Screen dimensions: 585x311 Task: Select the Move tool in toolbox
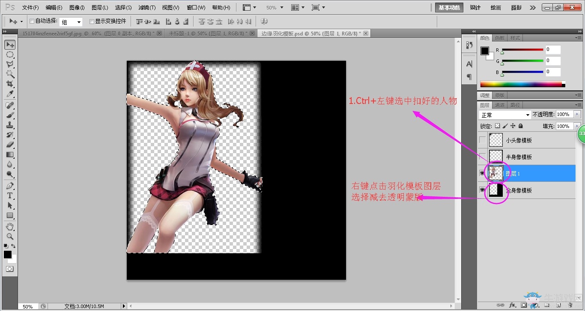(9, 44)
